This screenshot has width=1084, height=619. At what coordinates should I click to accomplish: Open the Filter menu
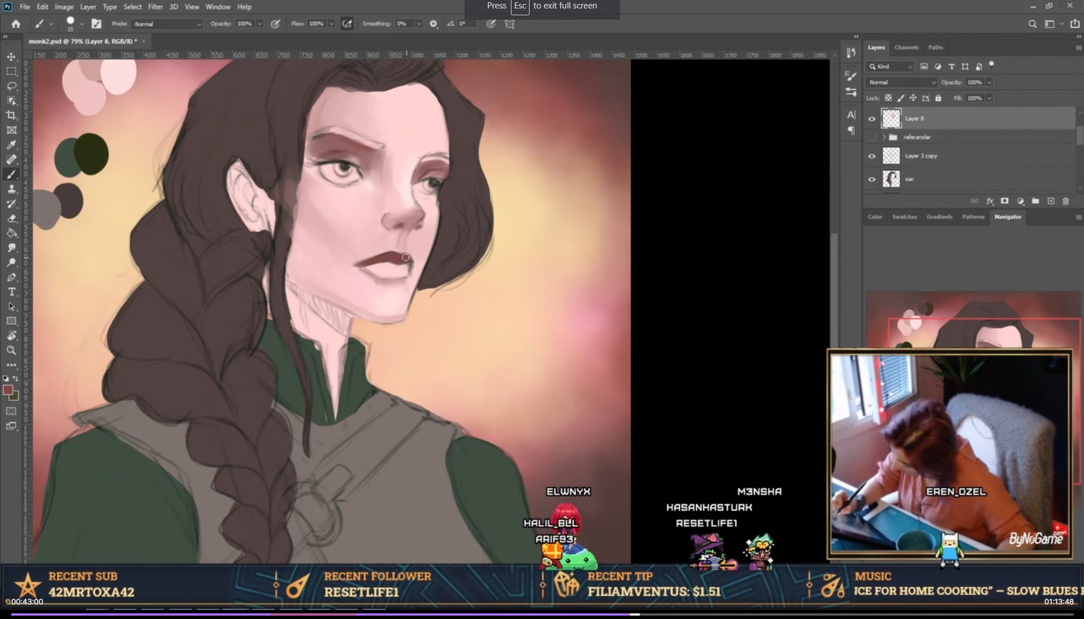155,7
